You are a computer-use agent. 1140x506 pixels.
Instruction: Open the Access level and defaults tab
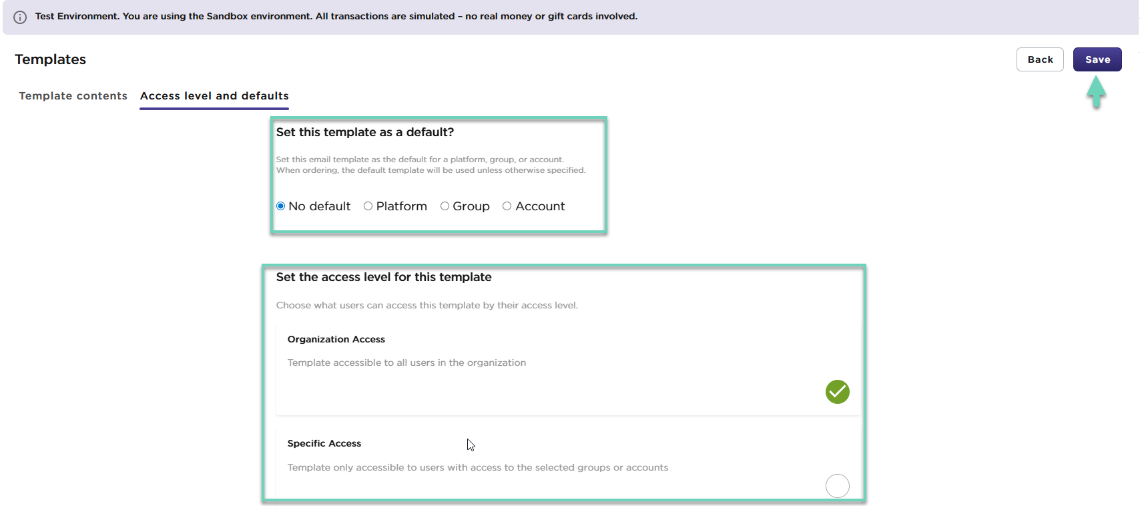[x=214, y=96]
